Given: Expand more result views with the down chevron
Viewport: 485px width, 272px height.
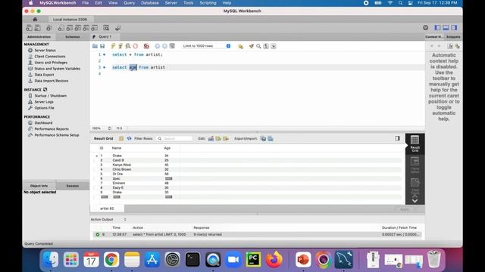Looking at the screenshot, I should 415,201.
